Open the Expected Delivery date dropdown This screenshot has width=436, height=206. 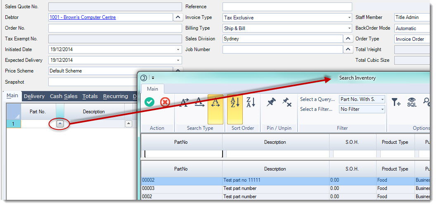pos(178,60)
